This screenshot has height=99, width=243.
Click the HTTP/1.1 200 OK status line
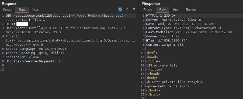[x=161, y=16]
